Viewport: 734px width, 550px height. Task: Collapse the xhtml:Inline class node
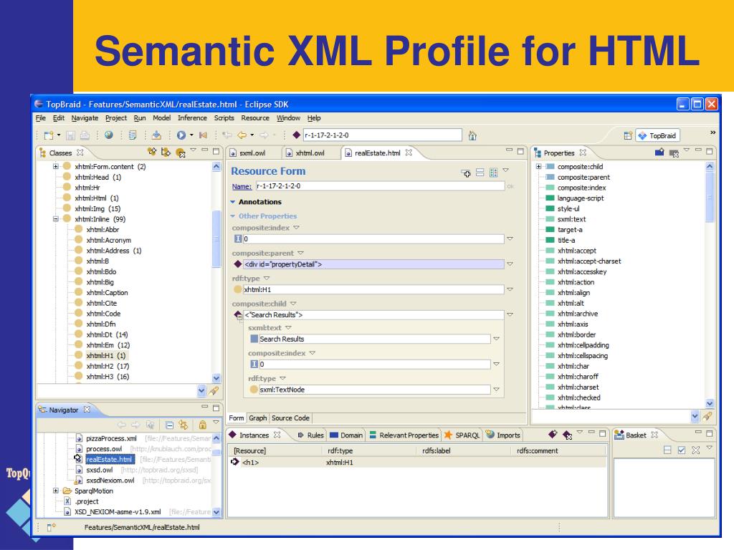56,219
